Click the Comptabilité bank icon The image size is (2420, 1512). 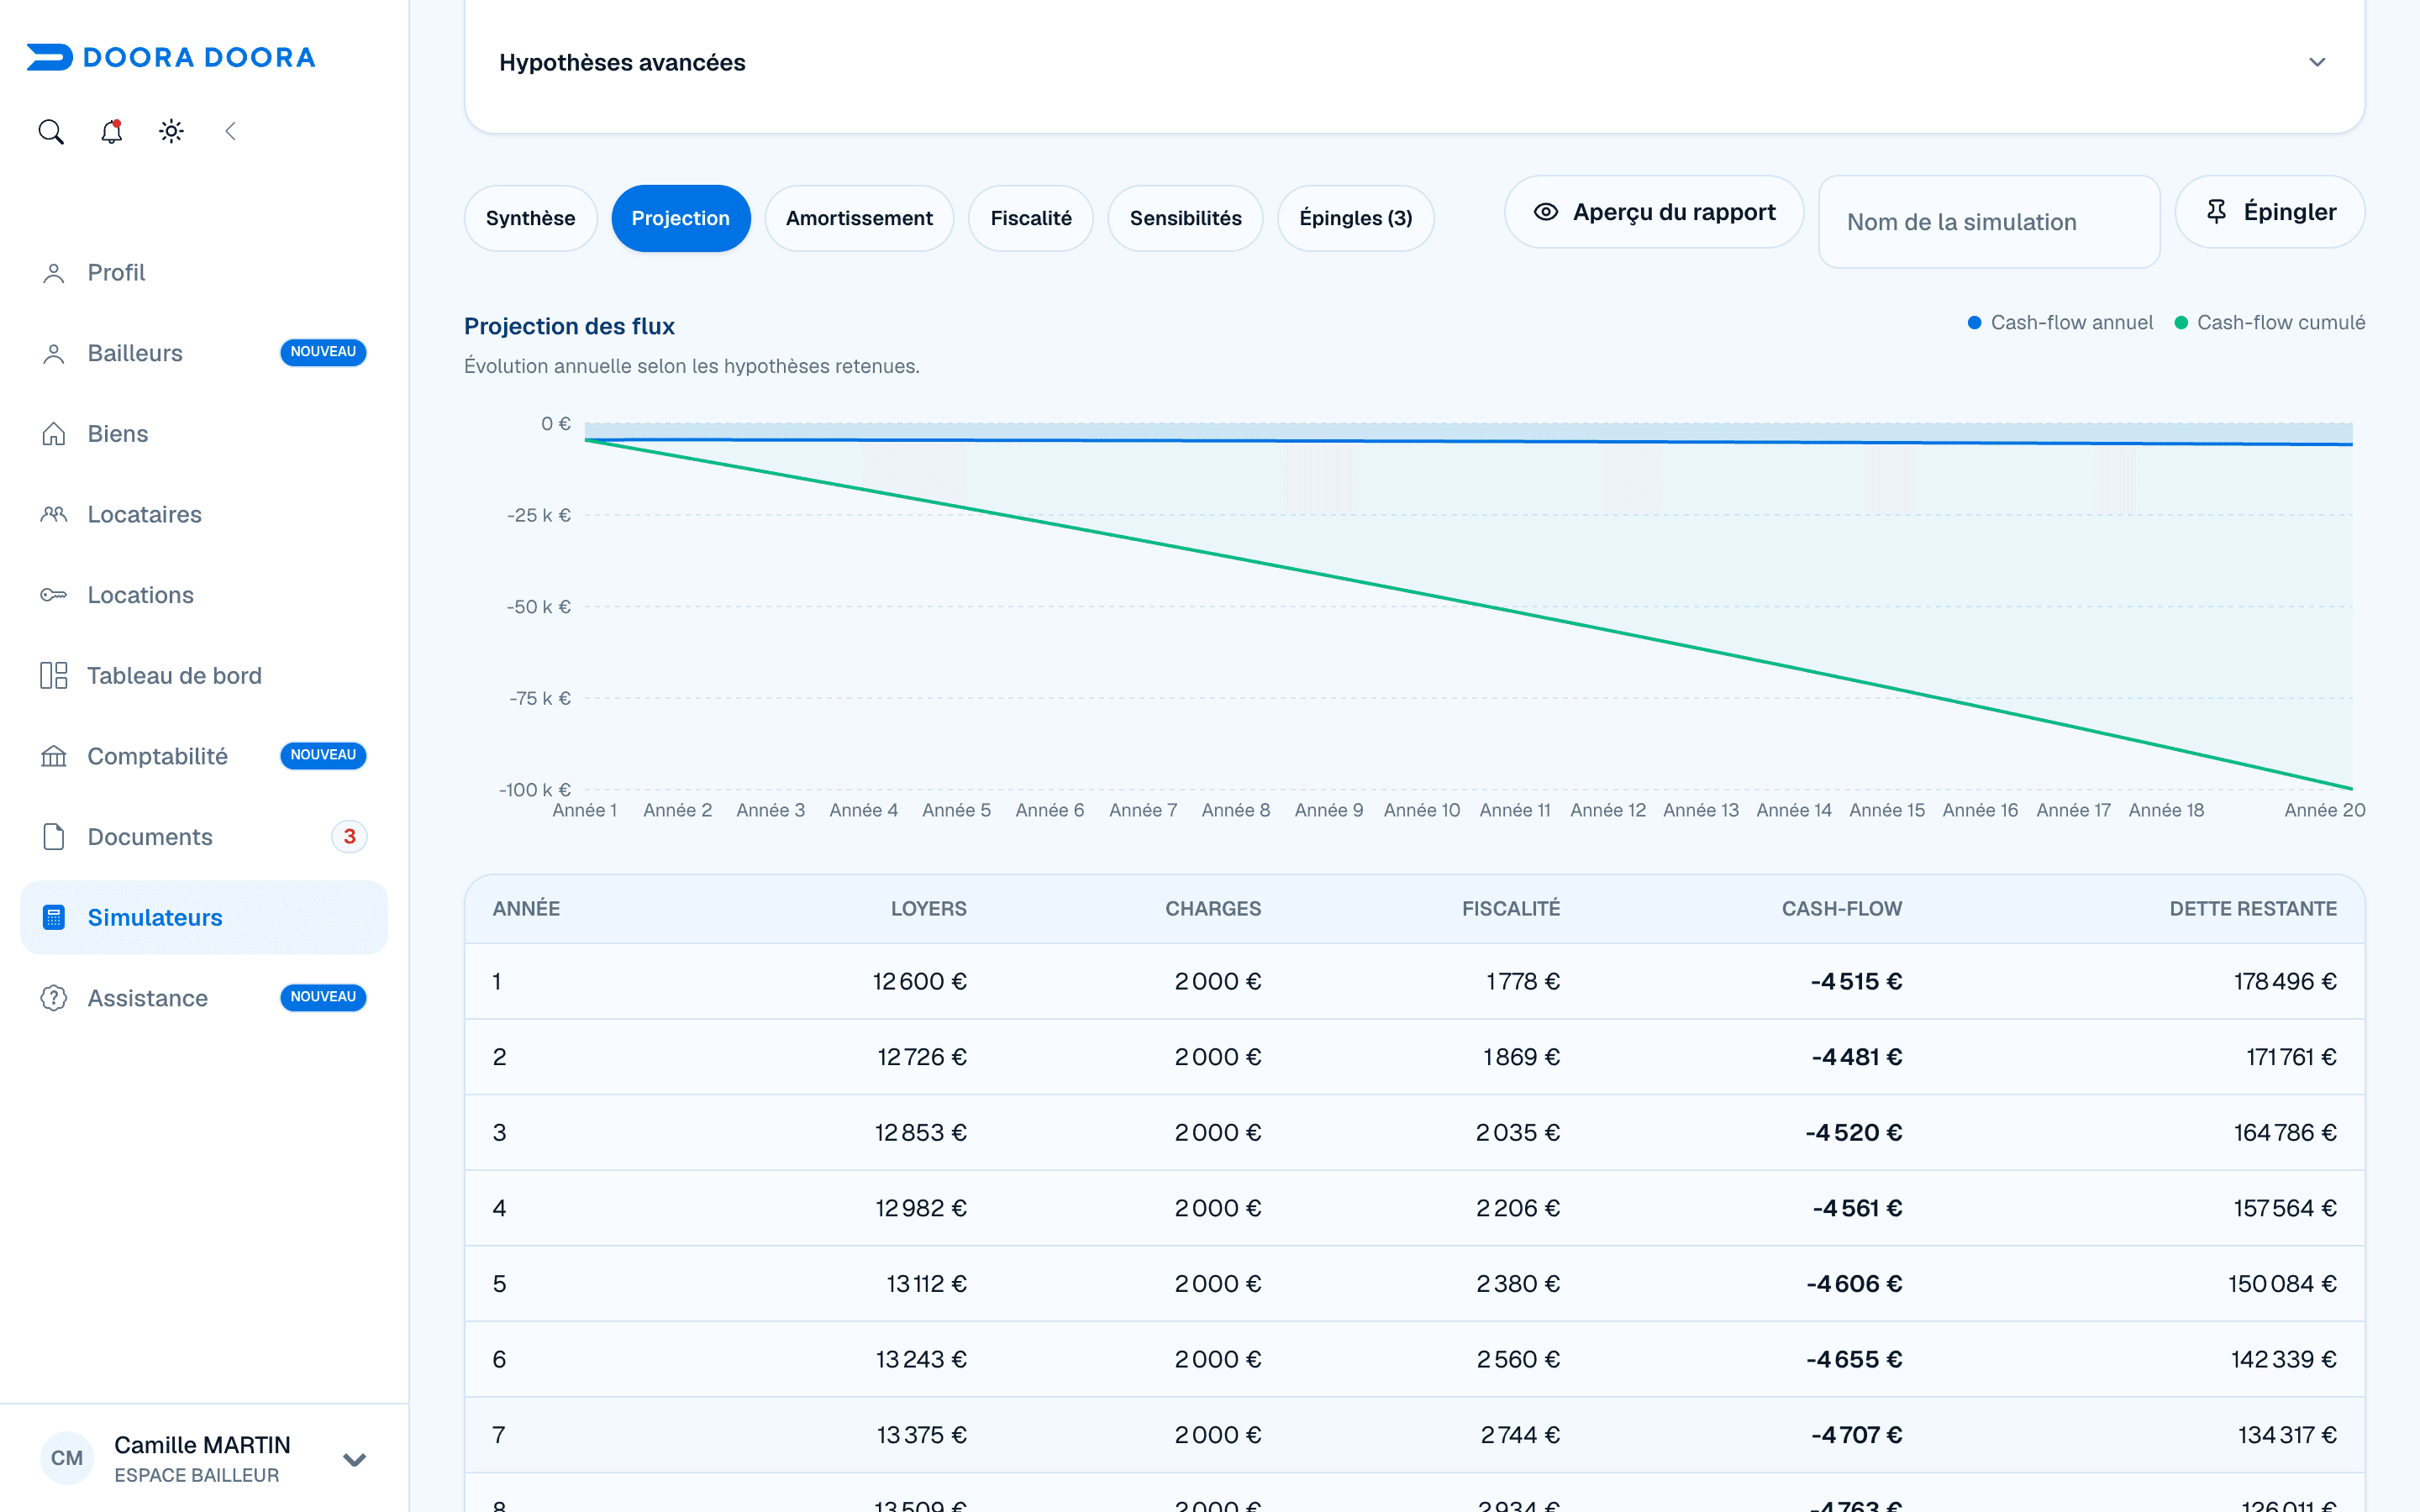point(54,756)
